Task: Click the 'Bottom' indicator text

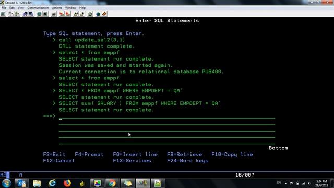Action: pos(278,148)
